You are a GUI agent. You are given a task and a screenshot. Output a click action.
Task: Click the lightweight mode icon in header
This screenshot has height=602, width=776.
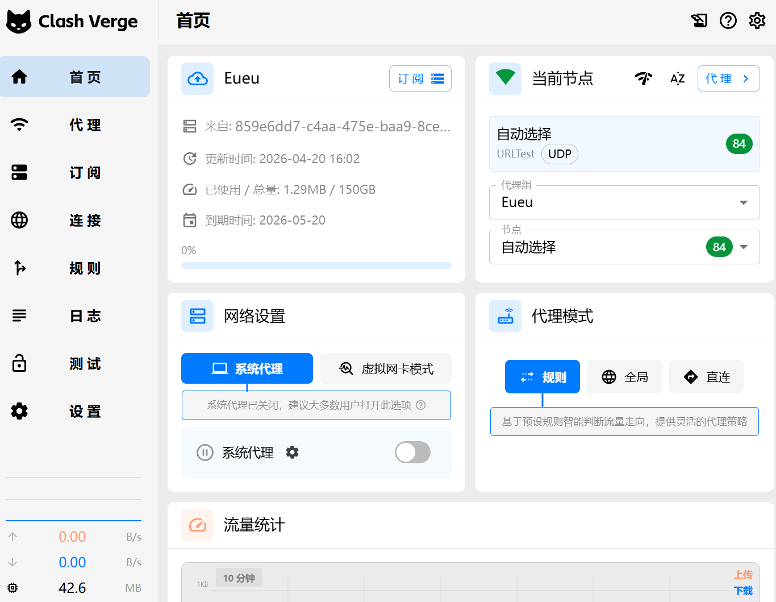[699, 21]
